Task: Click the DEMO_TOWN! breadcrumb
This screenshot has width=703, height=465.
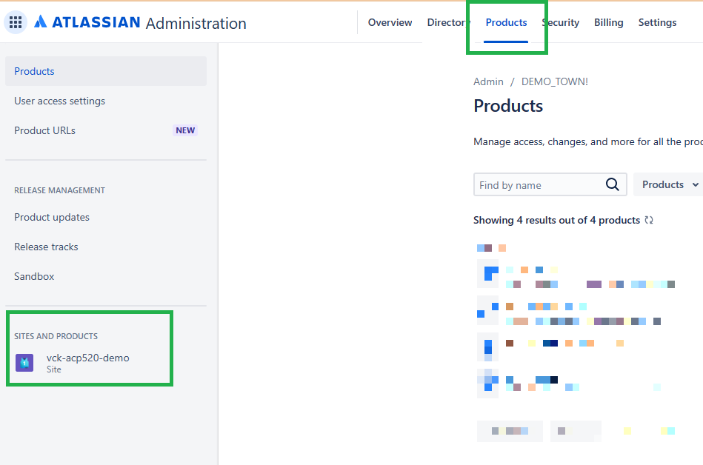Action: (x=555, y=81)
